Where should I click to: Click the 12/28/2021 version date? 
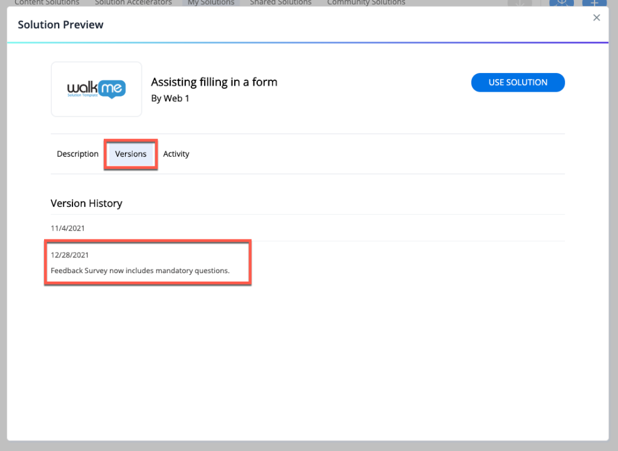(x=70, y=255)
